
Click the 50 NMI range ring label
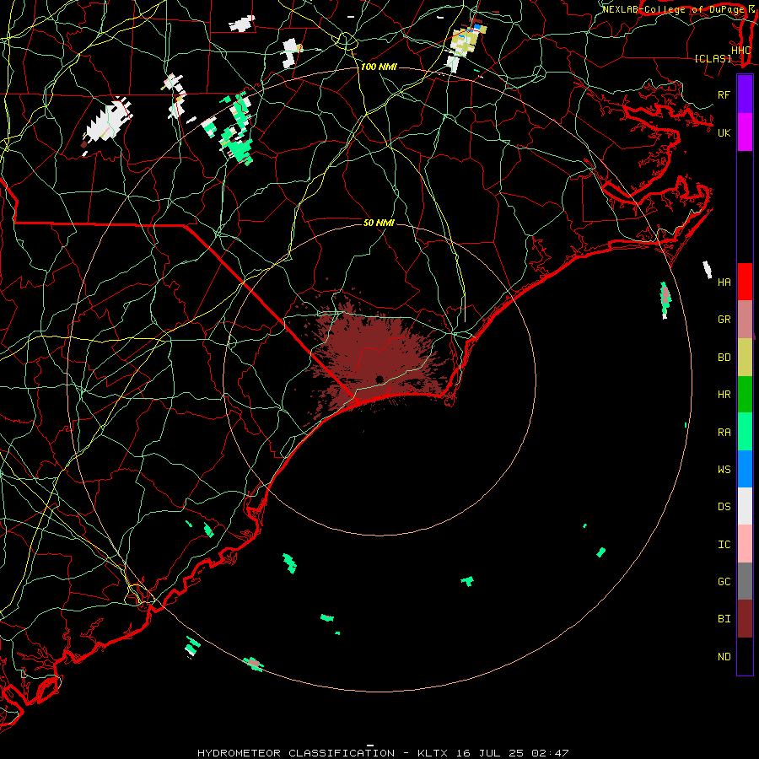coord(379,223)
